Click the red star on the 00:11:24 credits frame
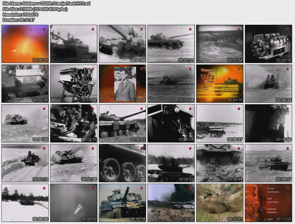This screenshot has height=224, width=295. tap(288, 188)
